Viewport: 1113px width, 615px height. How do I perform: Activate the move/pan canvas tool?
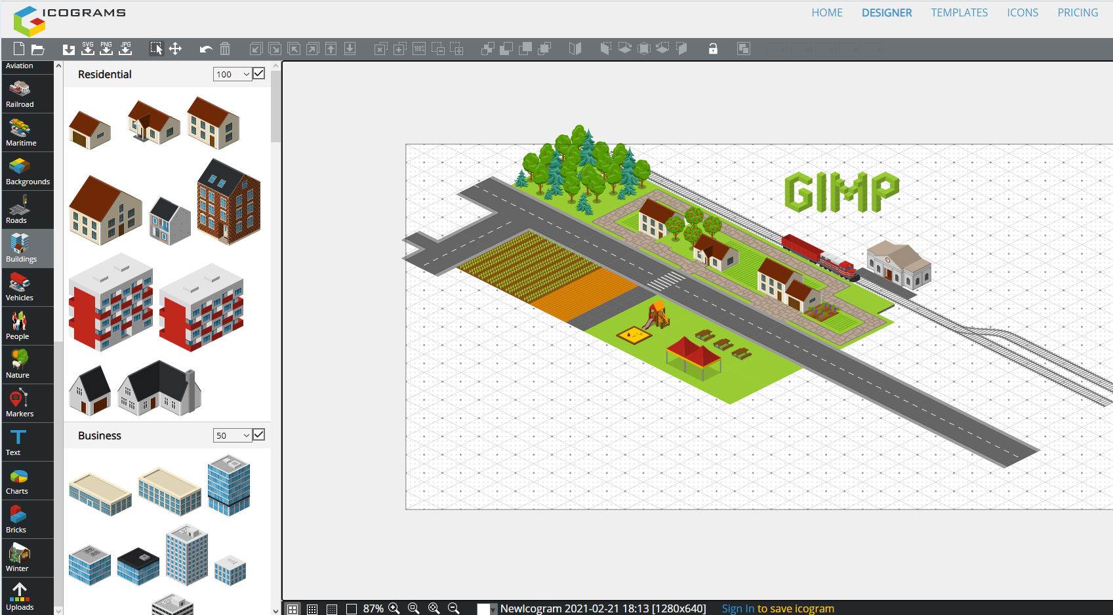pos(175,49)
